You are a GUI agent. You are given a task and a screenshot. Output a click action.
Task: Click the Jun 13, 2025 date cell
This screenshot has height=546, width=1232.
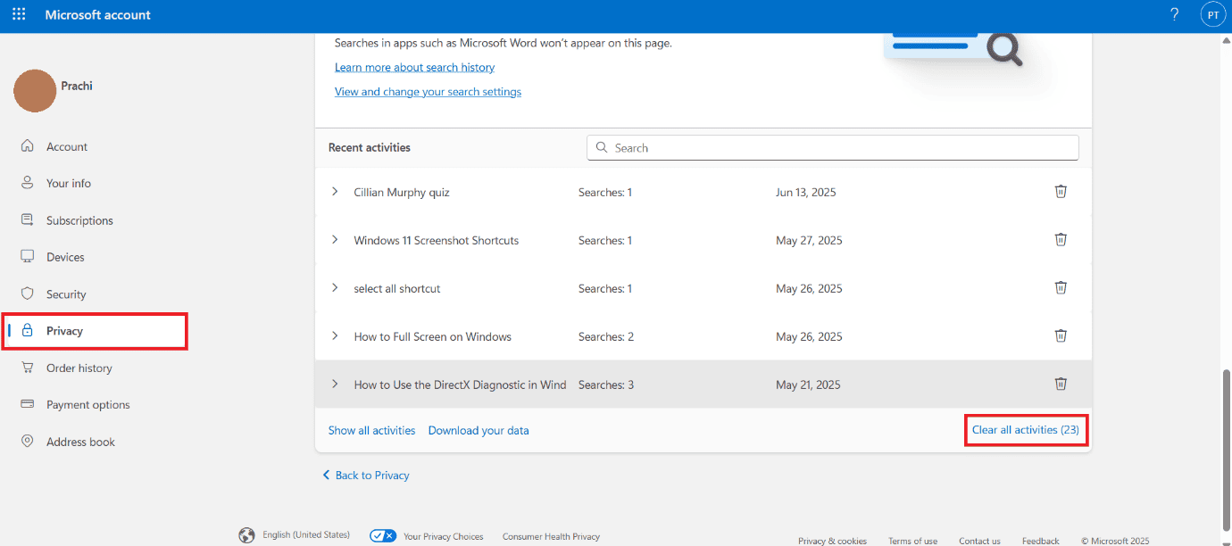click(x=806, y=192)
